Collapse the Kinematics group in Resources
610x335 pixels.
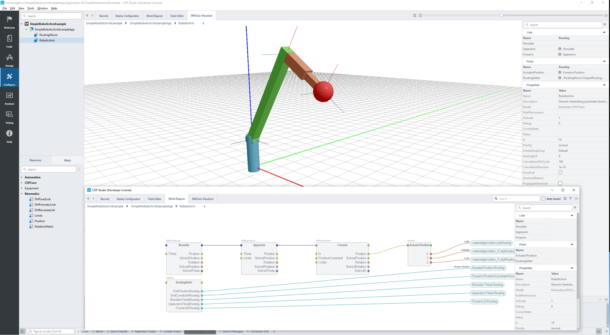[22, 194]
